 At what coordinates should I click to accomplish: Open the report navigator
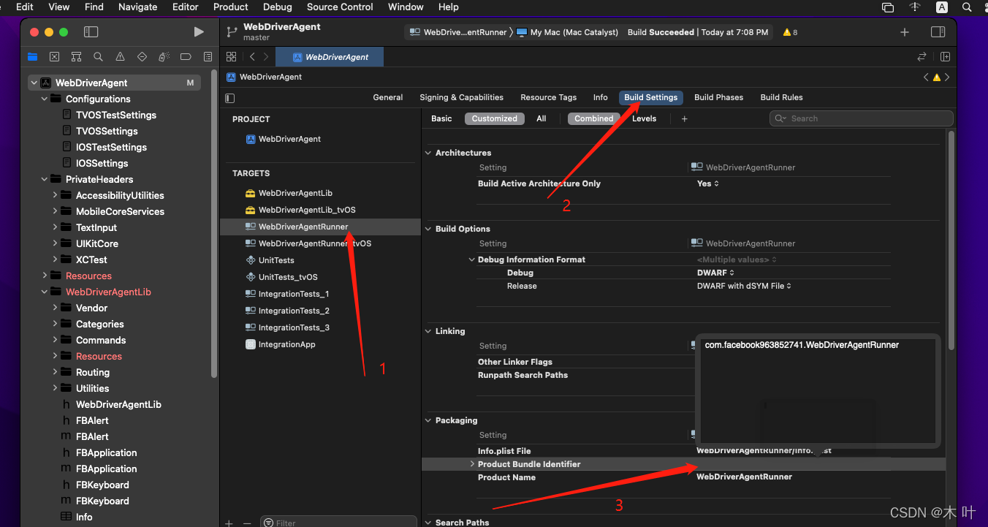(208, 57)
